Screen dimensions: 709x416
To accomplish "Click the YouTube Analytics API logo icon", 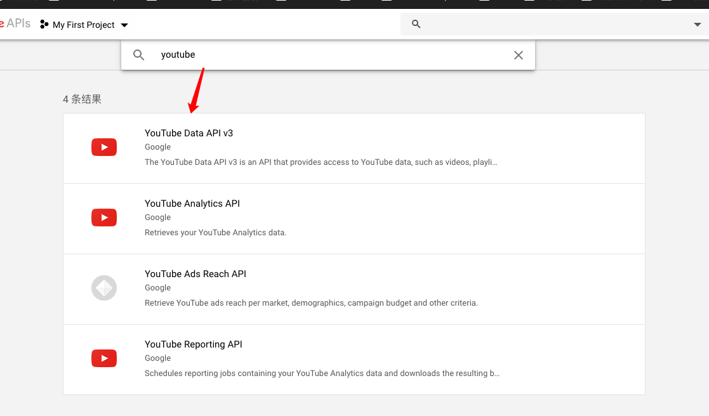I will click(x=104, y=218).
